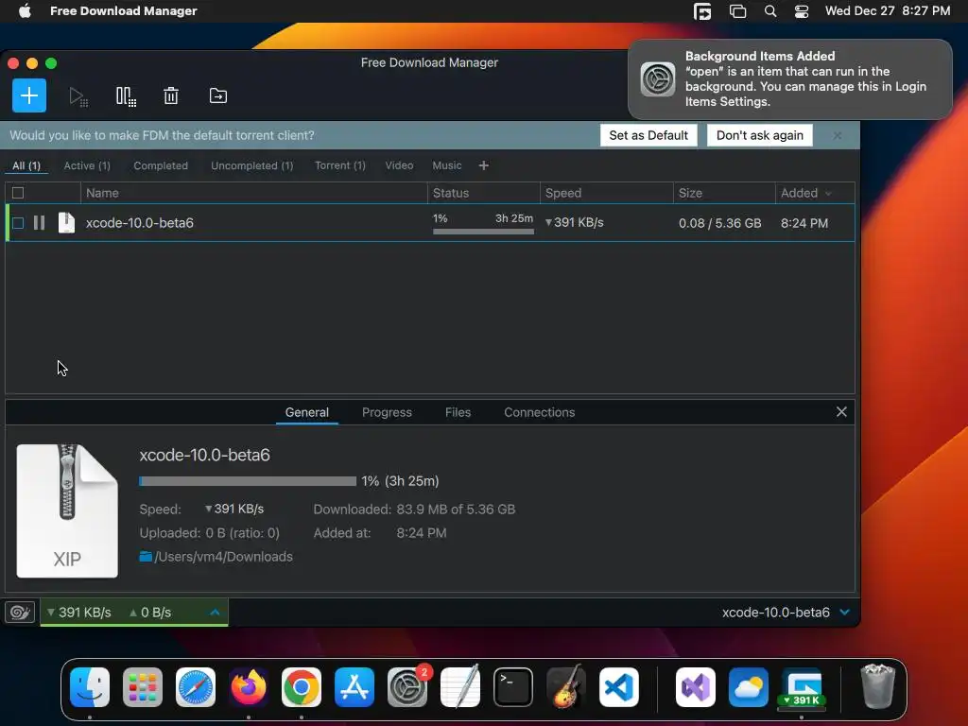Screen dimensions: 968x726
Task: Add a new download with plus button
Action: pos(29,95)
